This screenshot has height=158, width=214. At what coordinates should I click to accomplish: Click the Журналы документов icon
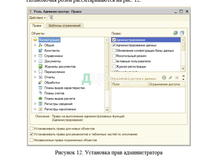[40, 67]
